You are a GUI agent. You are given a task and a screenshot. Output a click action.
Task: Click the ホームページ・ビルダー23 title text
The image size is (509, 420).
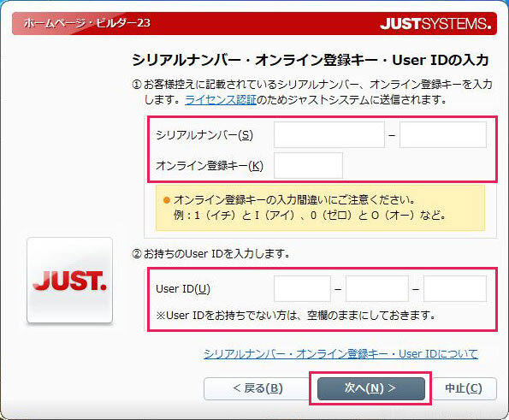[87, 23]
